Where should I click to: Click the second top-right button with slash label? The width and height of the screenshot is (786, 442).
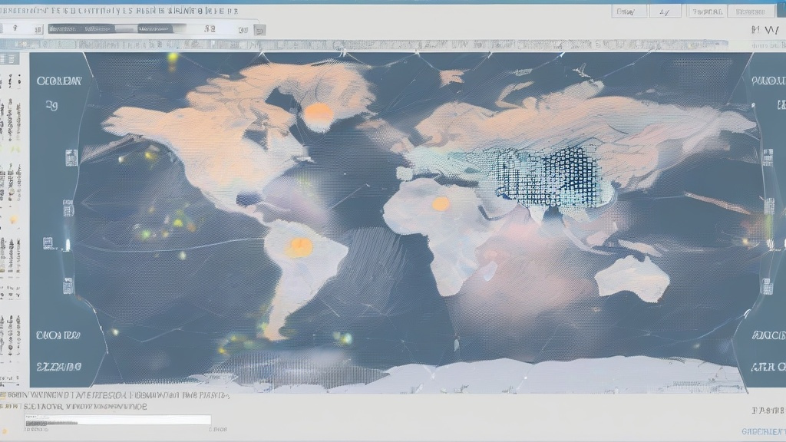click(665, 12)
